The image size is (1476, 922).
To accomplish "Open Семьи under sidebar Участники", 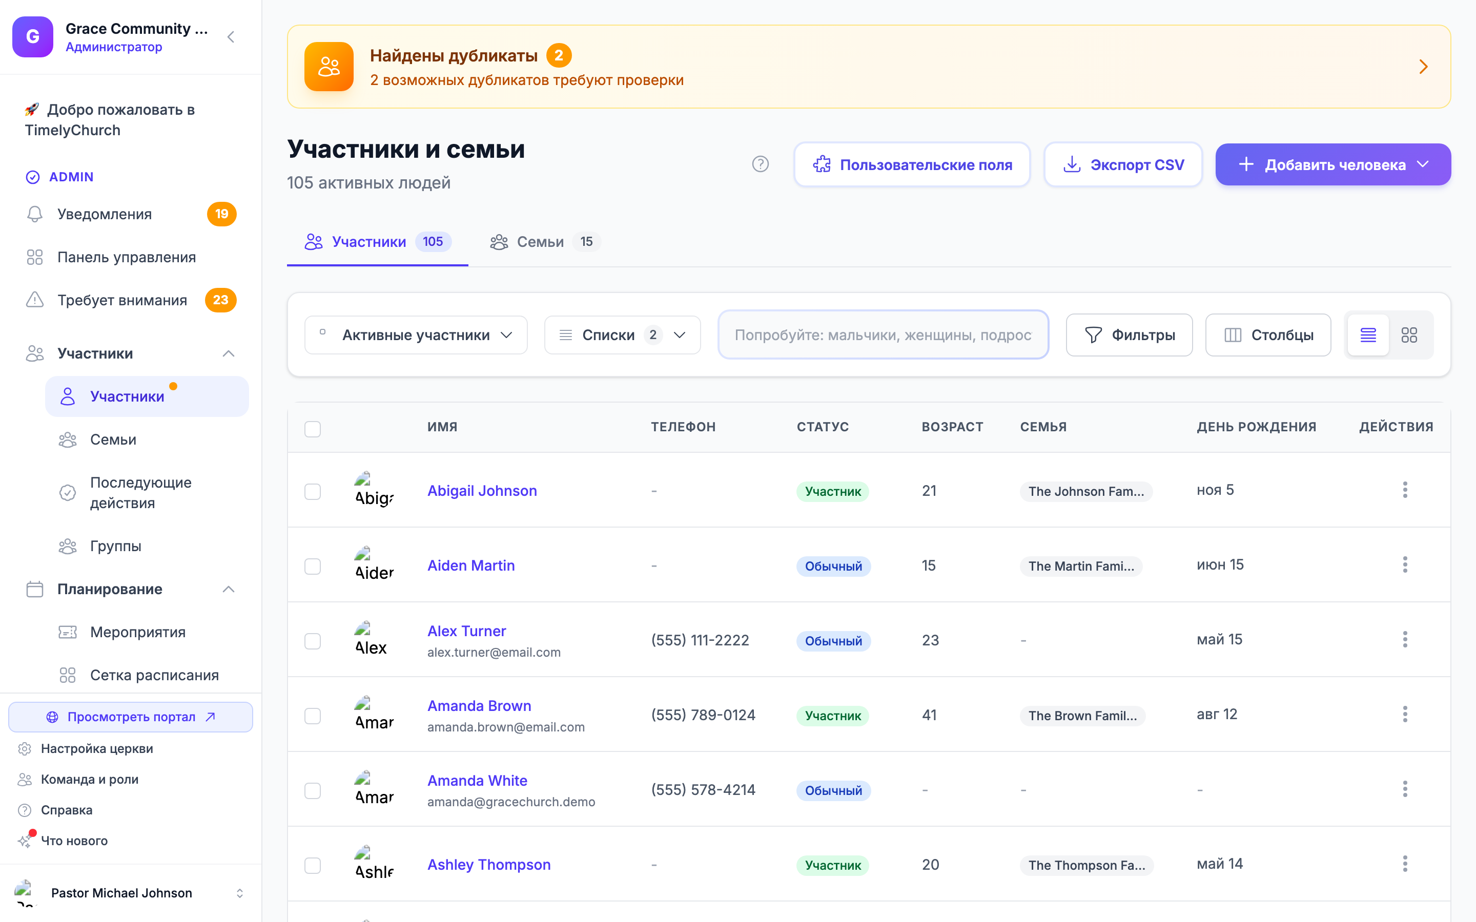I will click(147, 439).
